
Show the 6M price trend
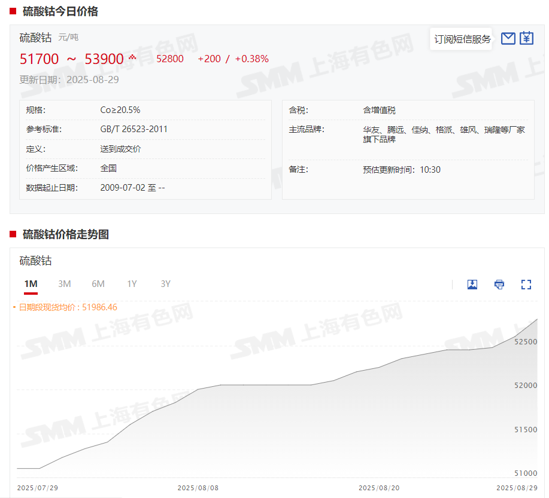[98, 284]
